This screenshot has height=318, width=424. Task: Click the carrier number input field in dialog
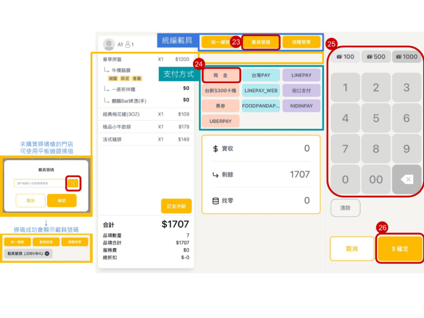(x=40, y=183)
